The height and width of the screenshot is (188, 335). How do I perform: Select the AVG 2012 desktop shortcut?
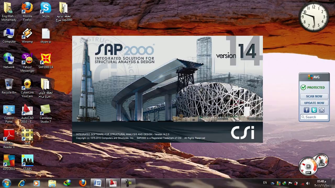[x=9, y=162]
